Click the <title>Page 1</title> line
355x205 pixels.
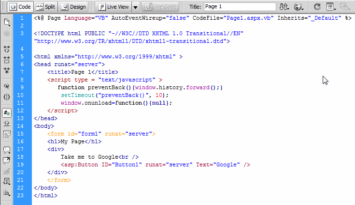tap(83, 72)
